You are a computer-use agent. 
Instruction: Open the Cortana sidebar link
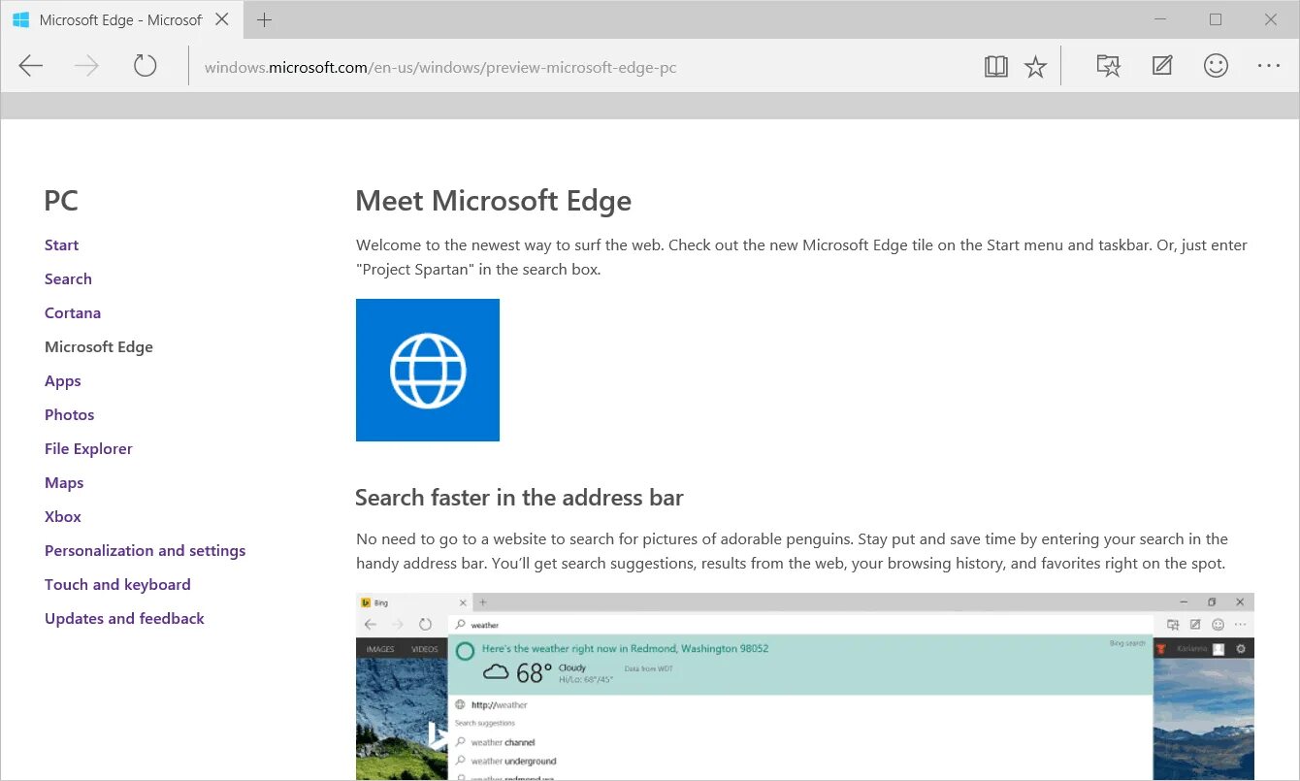pyautogui.click(x=73, y=312)
